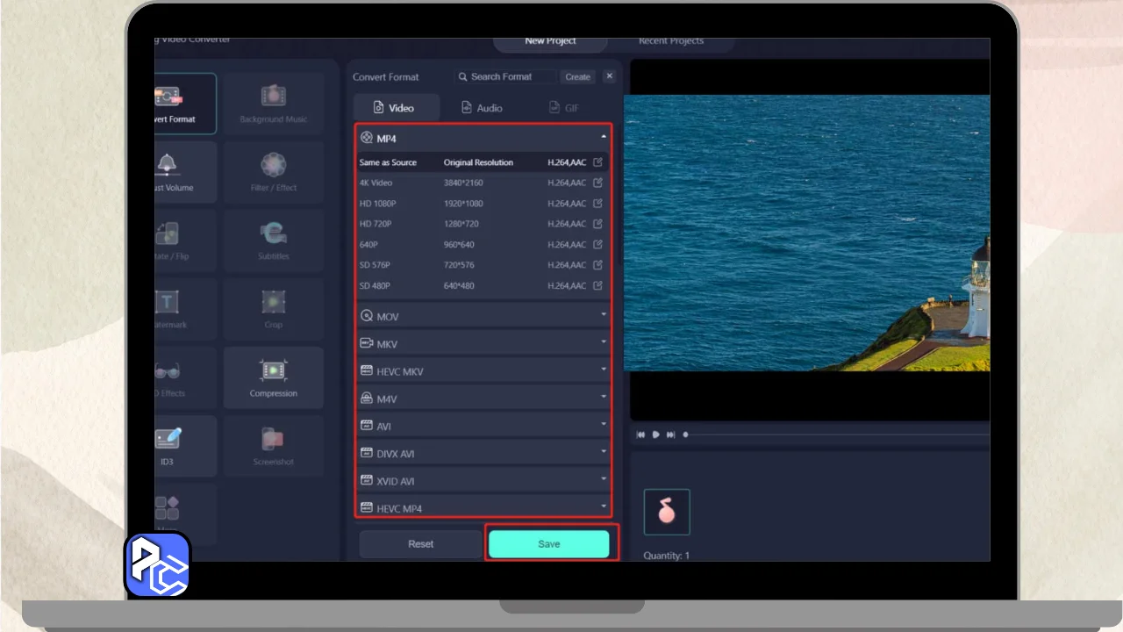The width and height of the screenshot is (1123, 632).
Task: Open the Background Music tool
Action: [x=273, y=104]
